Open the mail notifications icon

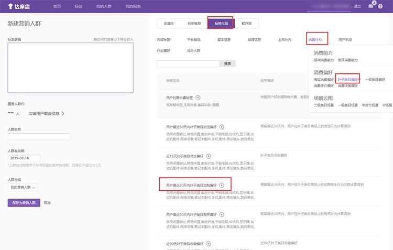pos(370,6)
